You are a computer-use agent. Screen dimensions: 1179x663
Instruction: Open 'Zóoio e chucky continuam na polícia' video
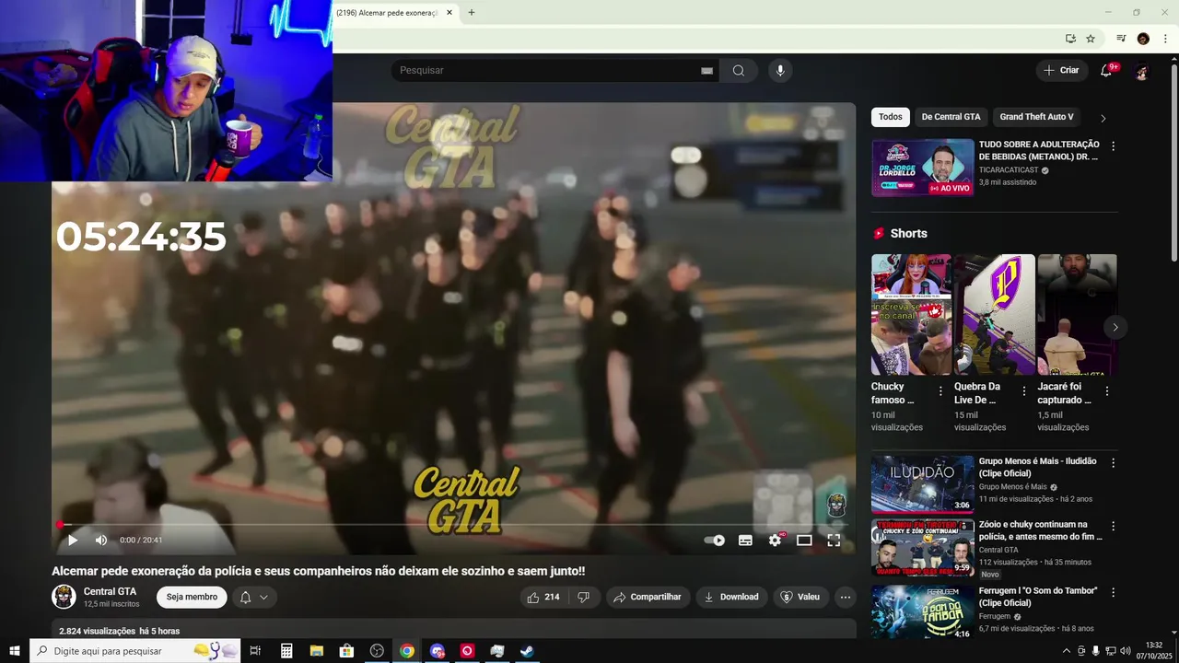pos(923,548)
